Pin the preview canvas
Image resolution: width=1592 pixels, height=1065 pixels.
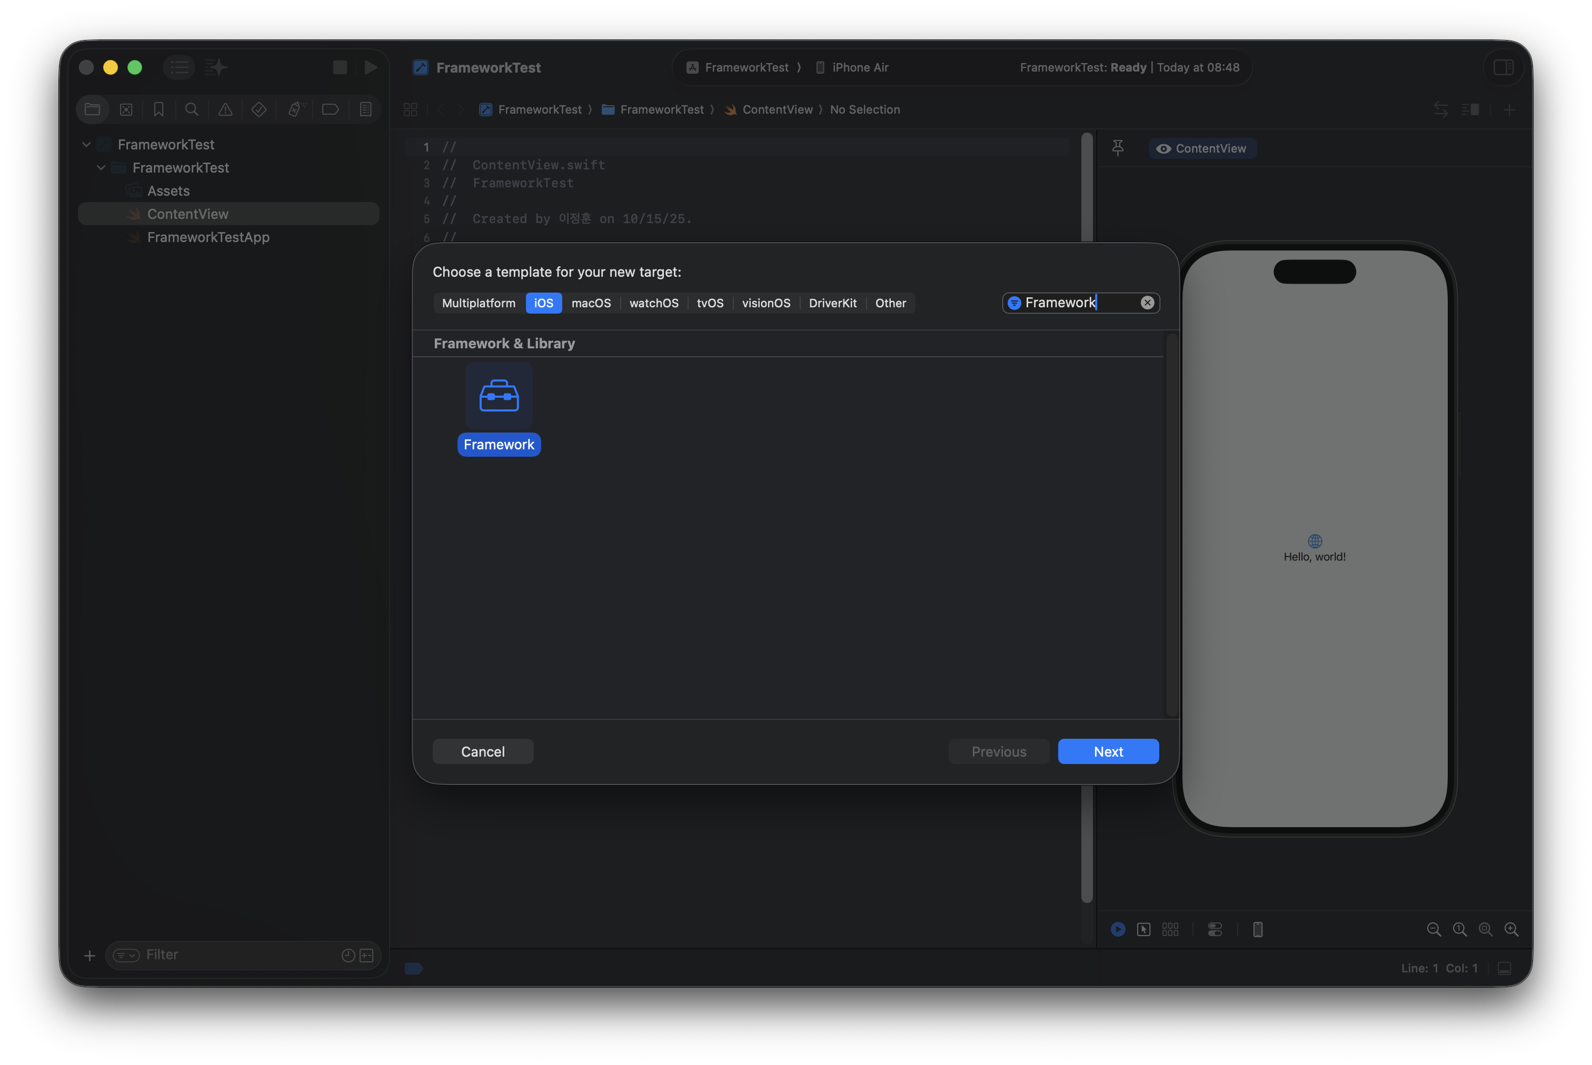coord(1118,148)
